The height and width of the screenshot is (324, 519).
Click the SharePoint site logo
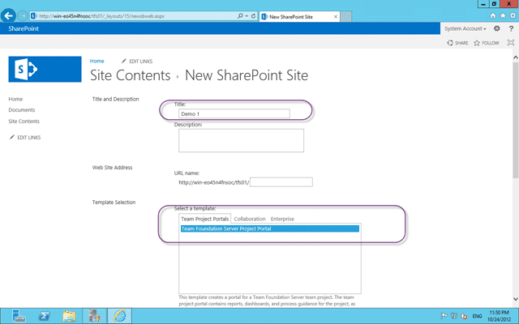tap(45, 69)
